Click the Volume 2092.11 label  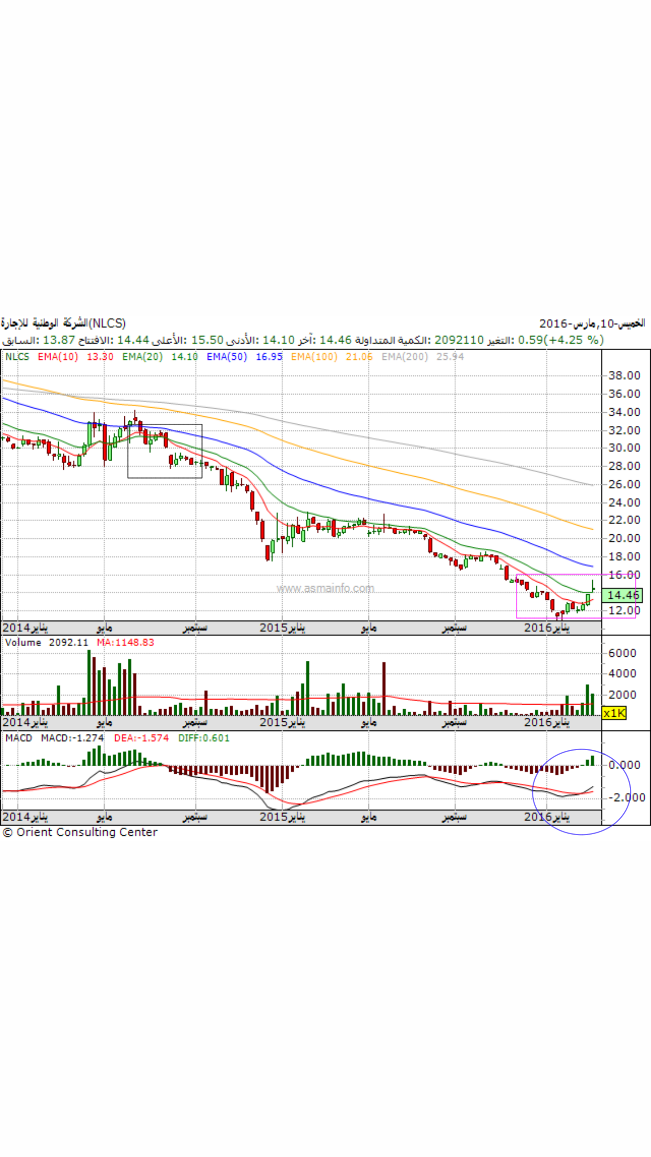pyautogui.click(x=47, y=643)
